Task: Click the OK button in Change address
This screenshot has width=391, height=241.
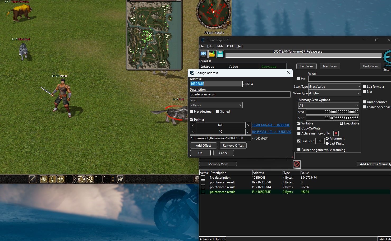Action: point(200,153)
